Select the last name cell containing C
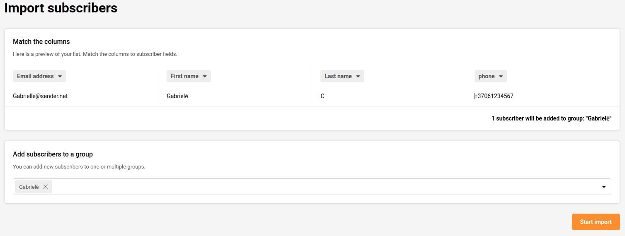Viewport: 625px width, 236px height. tap(322, 96)
